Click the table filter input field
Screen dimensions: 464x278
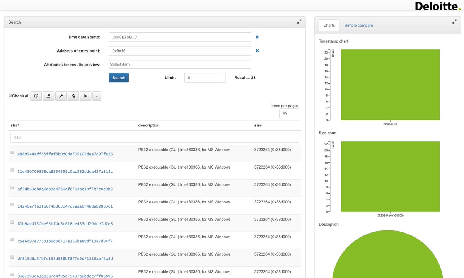[155, 138]
